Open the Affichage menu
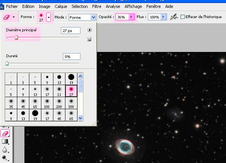 coord(133,6)
